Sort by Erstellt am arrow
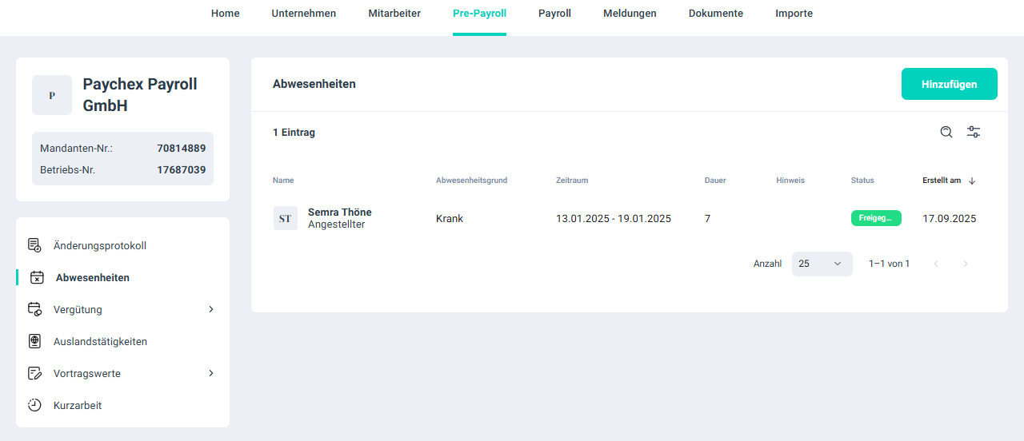This screenshot has height=441, width=1024. click(972, 181)
